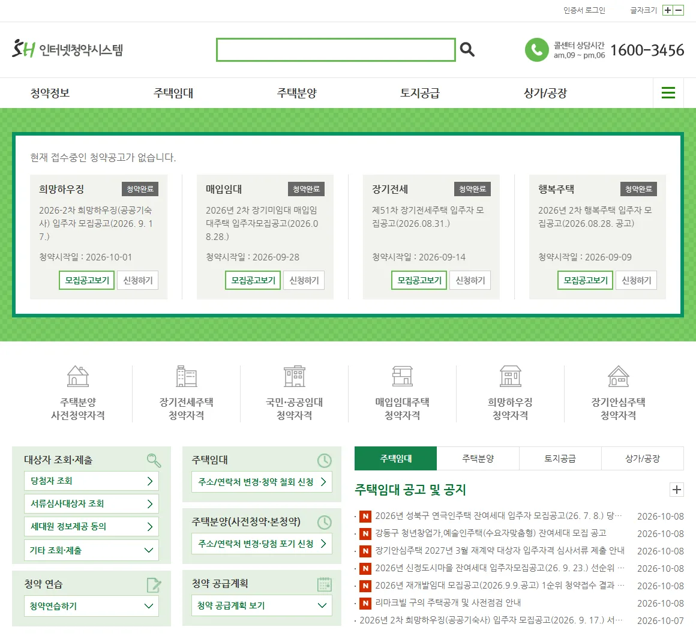Focus the green search input field

336,50
